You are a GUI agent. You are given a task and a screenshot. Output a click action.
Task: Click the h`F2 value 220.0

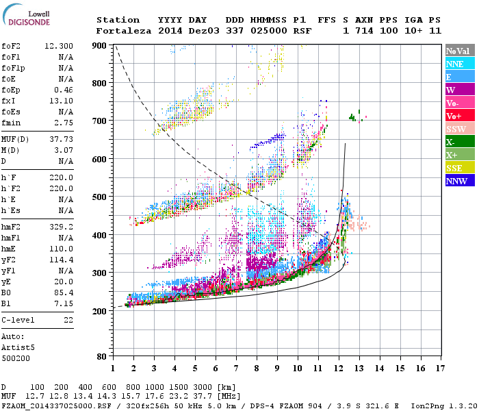[62, 188]
